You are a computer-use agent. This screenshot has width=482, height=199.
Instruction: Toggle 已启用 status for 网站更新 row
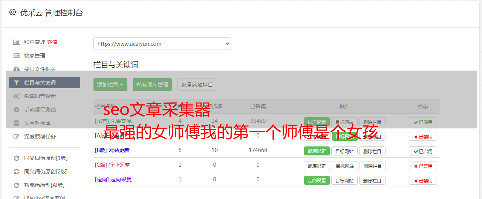[x=423, y=151]
